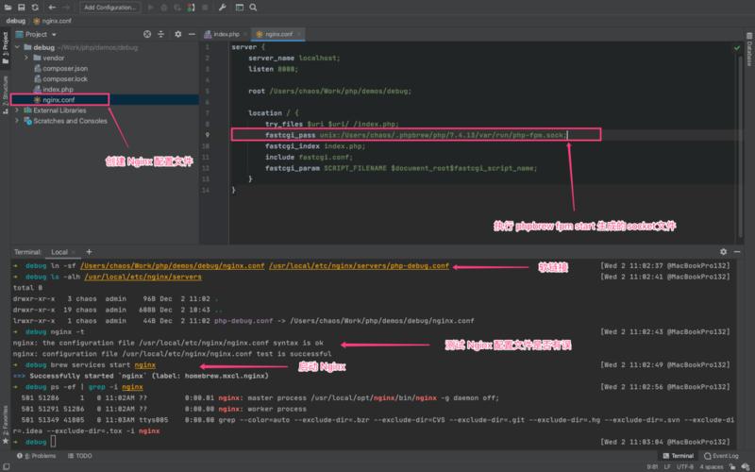Navigate forward with the right arrow icon
This screenshot has height=472, width=755.
66,8
